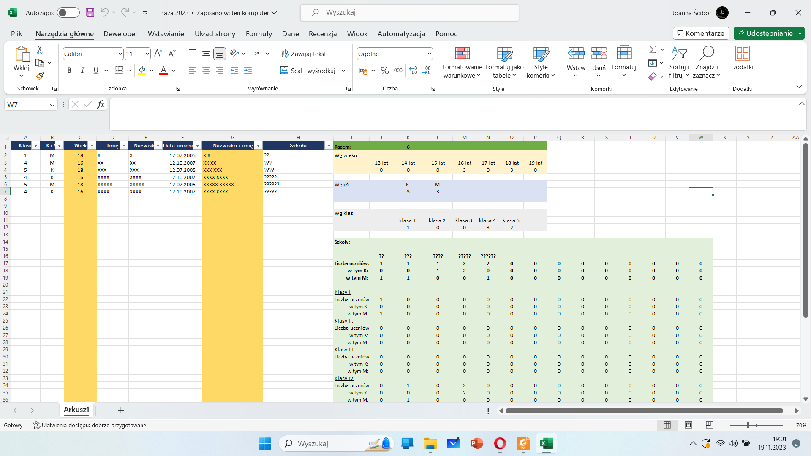The image size is (811, 456).
Task: Click the Cut scissors icon
Action: click(40, 50)
